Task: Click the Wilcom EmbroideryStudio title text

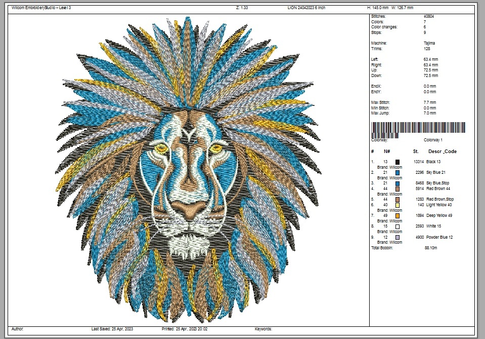Action: click(41, 8)
